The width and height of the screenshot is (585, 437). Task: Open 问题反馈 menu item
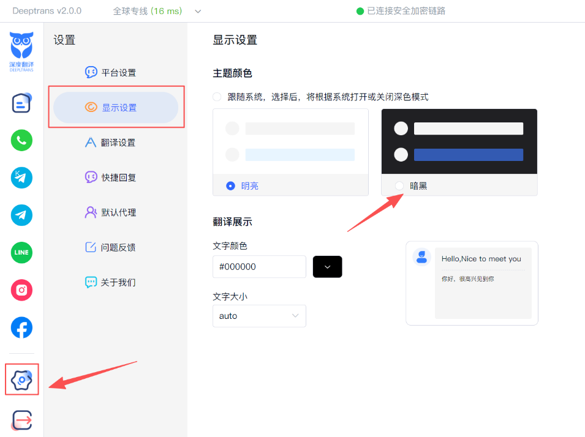[x=116, y=247]
